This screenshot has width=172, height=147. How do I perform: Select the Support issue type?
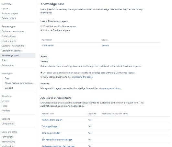(x=9, y=88)
